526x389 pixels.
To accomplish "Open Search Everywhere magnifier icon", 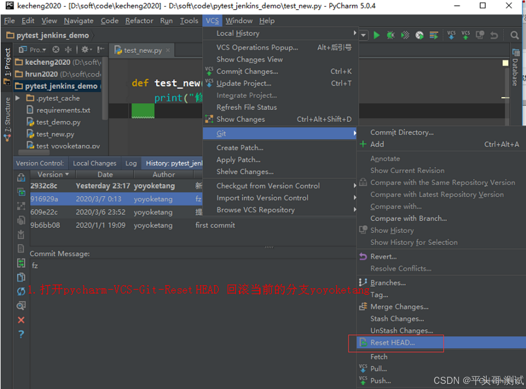I will (514, 35).
